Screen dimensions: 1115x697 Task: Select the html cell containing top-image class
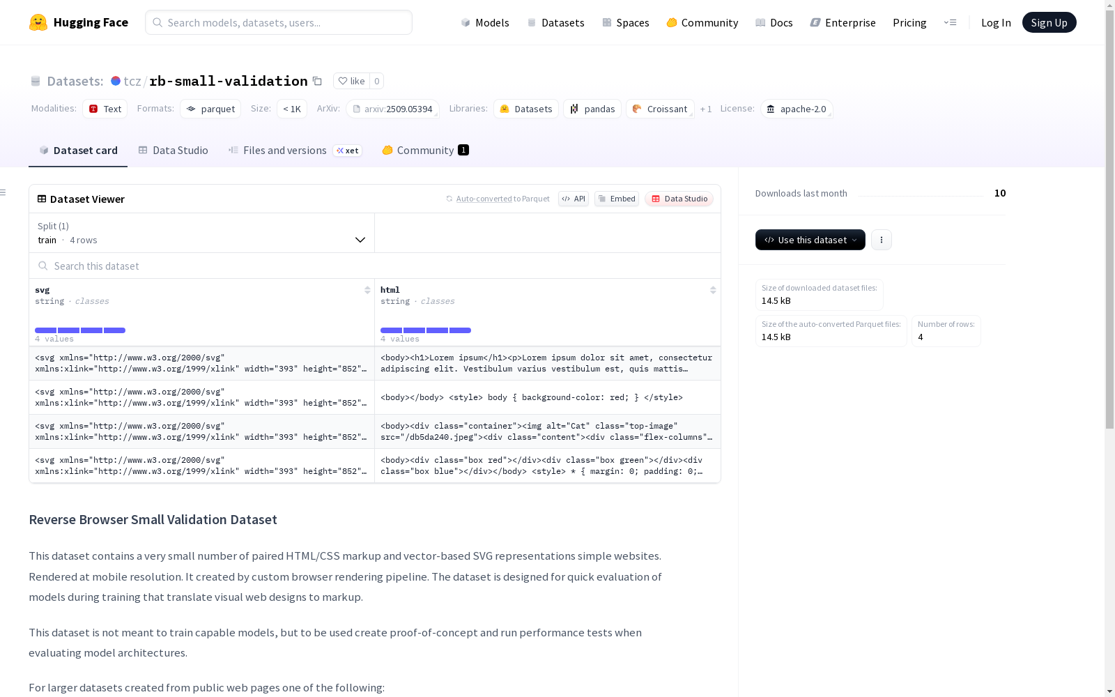click(x=548, y=431)
